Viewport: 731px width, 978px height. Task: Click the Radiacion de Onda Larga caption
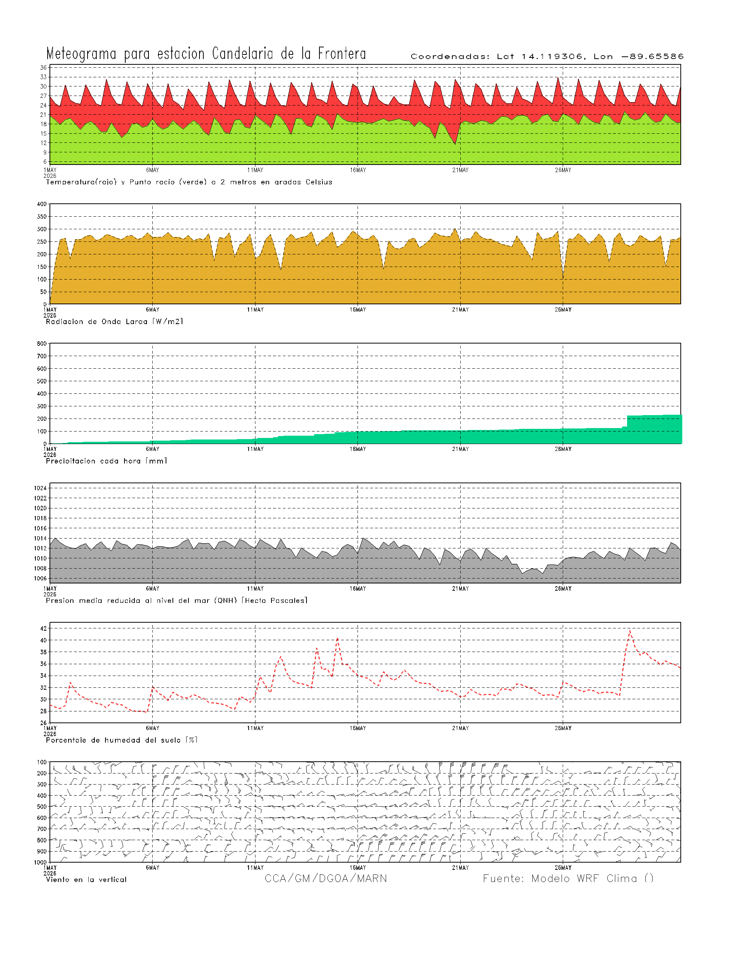click(114, 321)
